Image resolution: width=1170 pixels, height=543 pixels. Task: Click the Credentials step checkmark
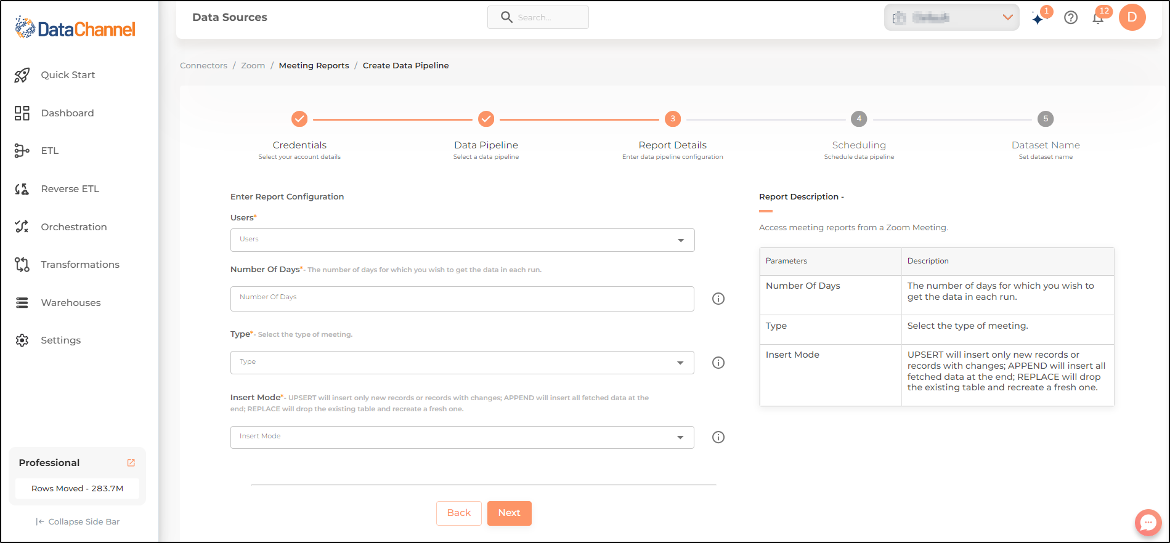click(x=299, y=119)
